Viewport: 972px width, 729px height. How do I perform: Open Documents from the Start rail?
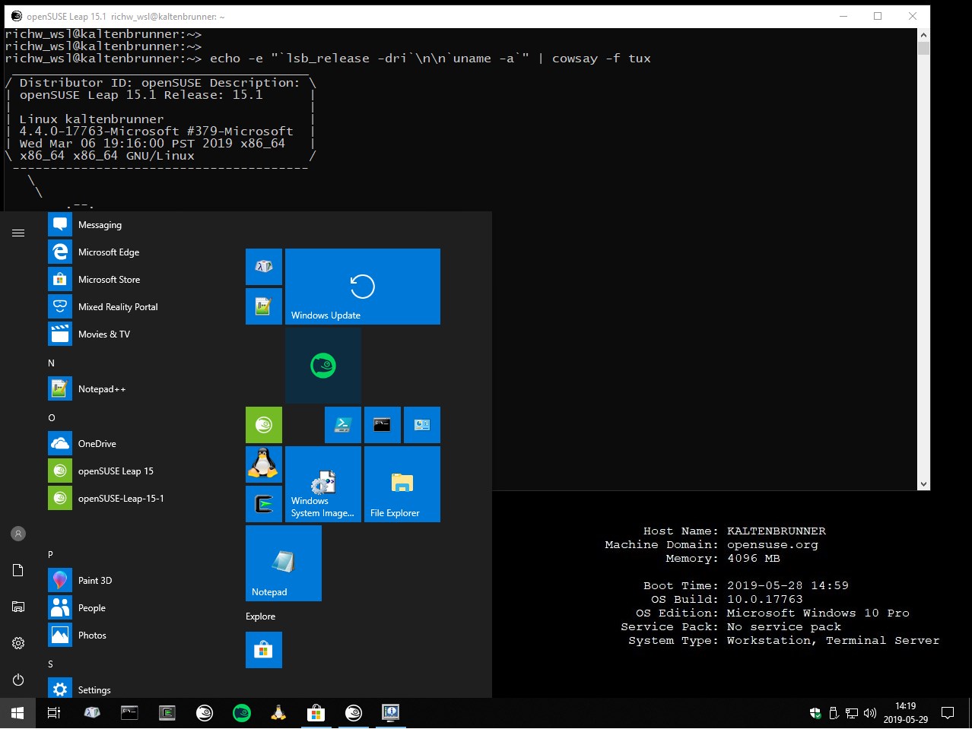tap(18, 570)
